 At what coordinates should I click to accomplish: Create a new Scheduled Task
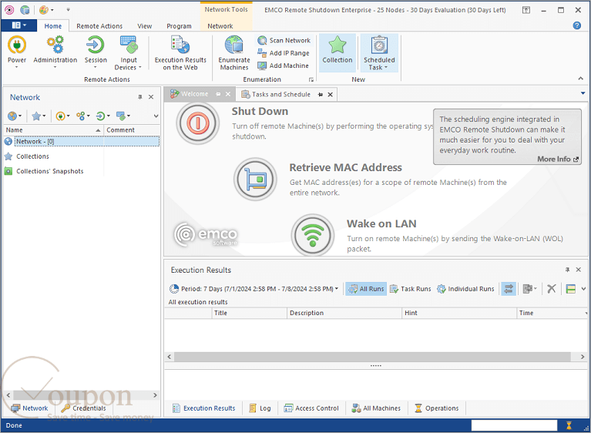tap(379, 52)
